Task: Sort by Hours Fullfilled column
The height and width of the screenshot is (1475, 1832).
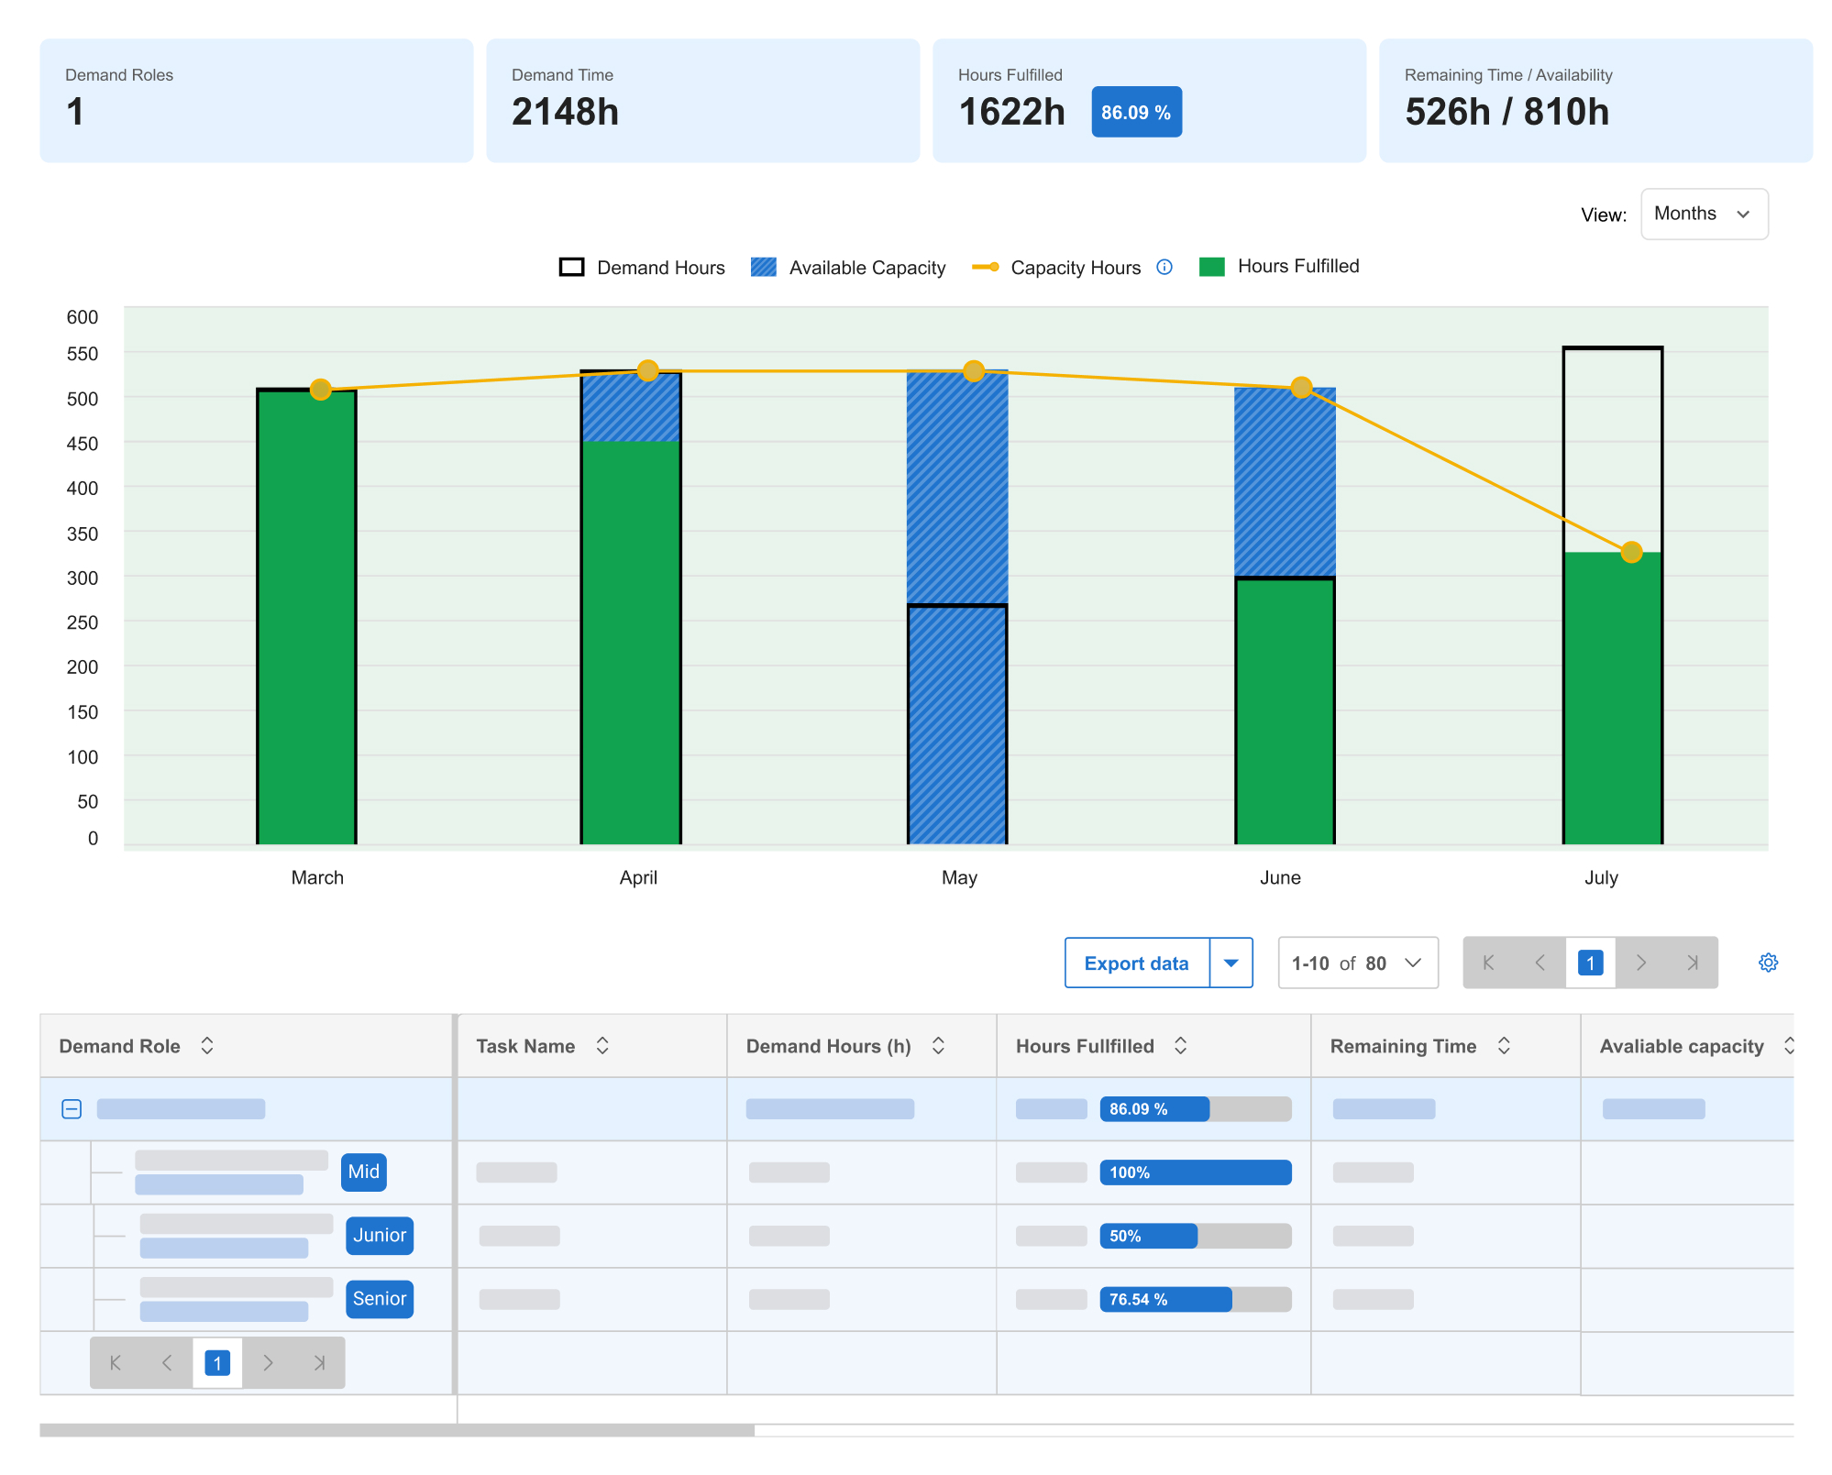Action: 1181,1046
